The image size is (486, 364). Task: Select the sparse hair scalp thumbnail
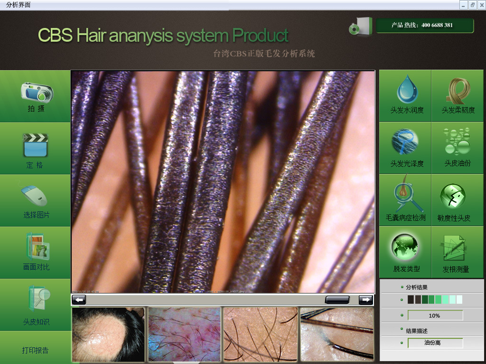click(261, 334)
